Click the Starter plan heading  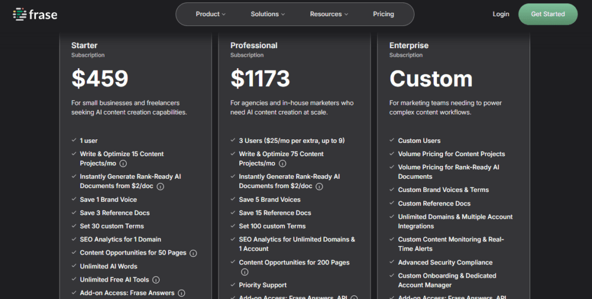point(84,45)
